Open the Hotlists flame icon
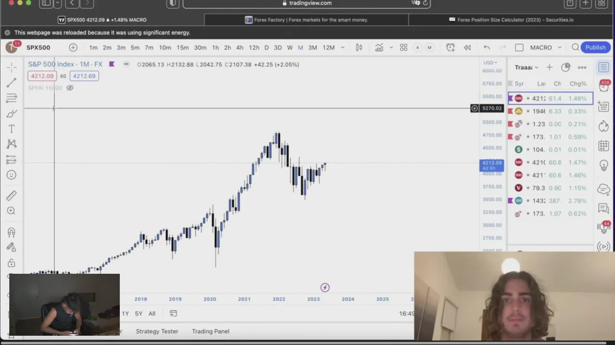 pyautogui.click(x=603, y=126)
